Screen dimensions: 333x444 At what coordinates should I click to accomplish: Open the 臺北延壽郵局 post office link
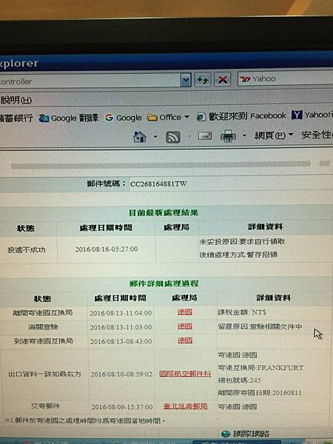pyautogui.click(x=186, y=406)
